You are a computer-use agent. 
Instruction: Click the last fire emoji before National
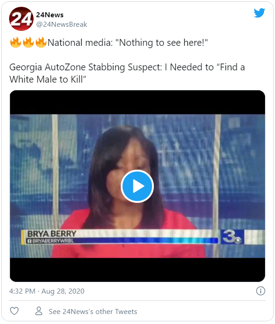click(41, 42)
